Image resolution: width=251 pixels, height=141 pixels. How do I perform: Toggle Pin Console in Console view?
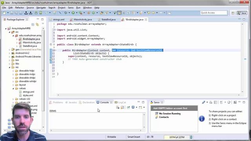click(128, 107)
